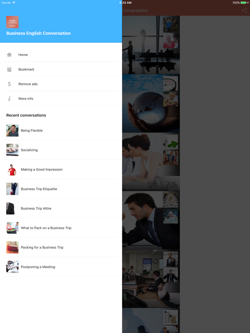This screenshot has width=250, height=333.
Task: Tap the clock small thumbnail
Action: click(171, 83)
